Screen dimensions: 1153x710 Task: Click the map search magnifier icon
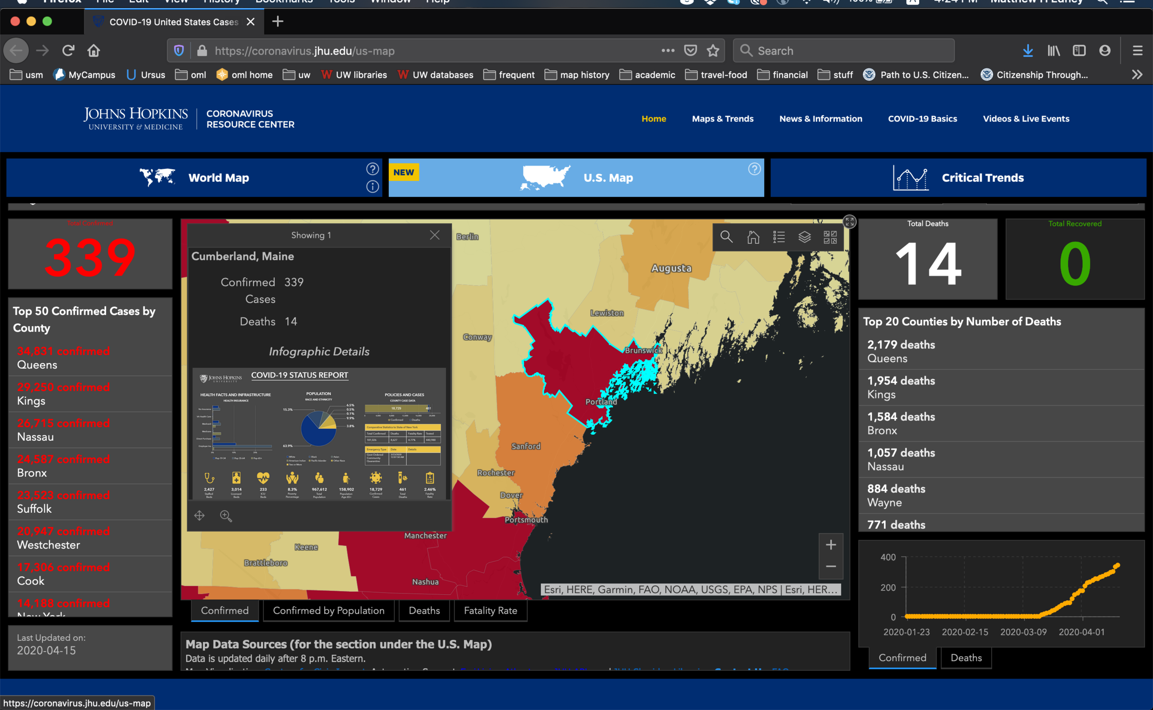pos(726,237)
